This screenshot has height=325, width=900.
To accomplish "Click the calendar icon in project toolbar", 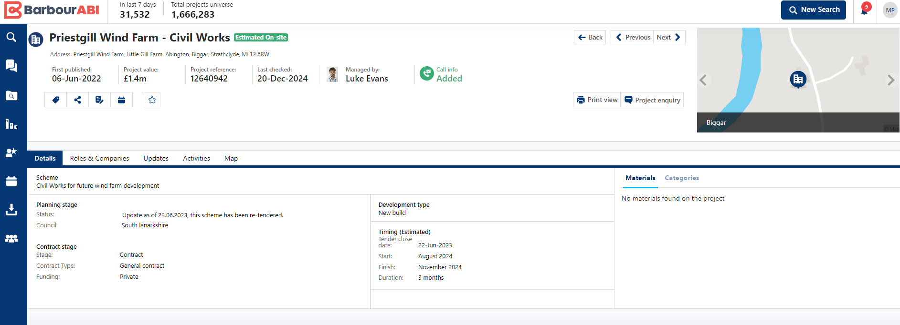I will point(122,100).
